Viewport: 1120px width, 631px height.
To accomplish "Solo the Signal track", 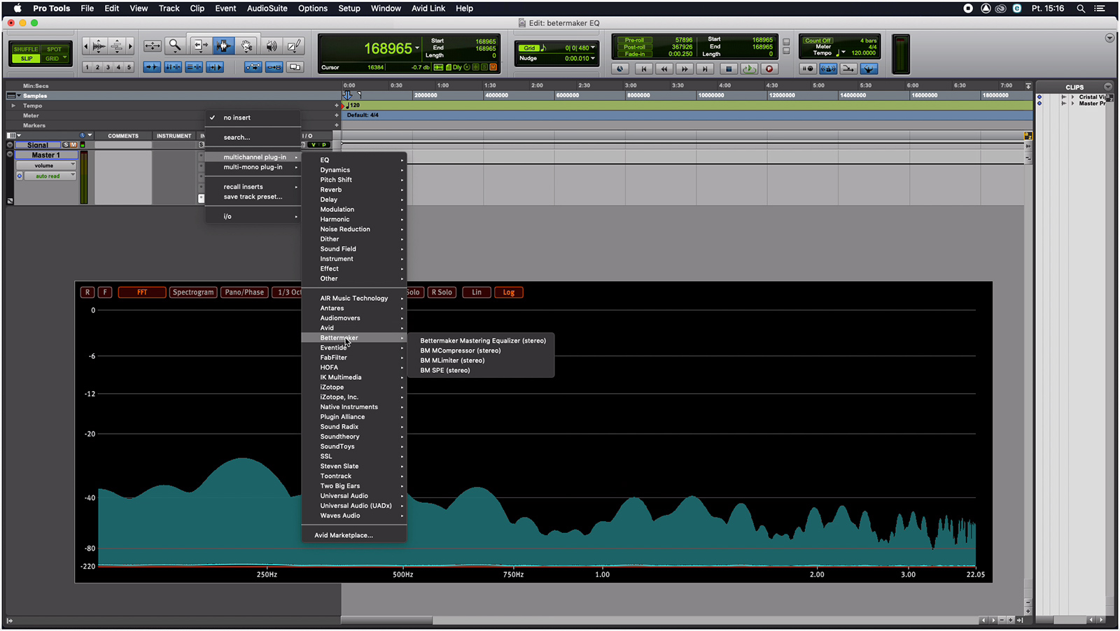I will (66, 145).
